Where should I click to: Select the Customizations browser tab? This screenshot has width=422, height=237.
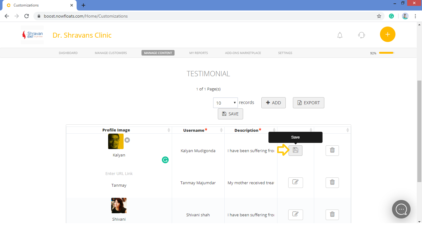pyautogui.click(x=40, y=5)
